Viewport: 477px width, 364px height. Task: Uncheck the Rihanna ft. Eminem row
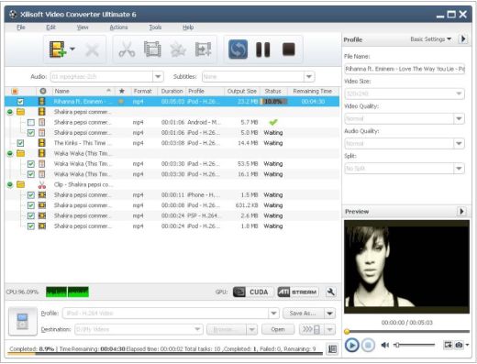tap(20, 102)
